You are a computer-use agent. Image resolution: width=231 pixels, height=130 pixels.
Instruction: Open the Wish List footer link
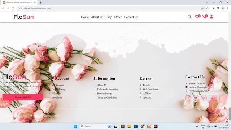tap(56, 94)
